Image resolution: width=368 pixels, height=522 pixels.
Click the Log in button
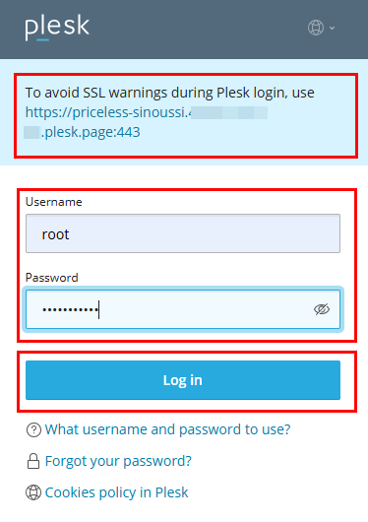183,380
